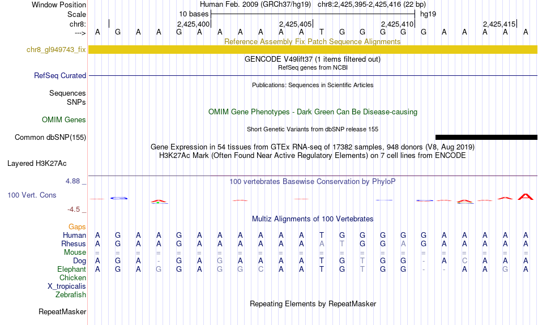Click the Zebrafish species label

(71, 294)
